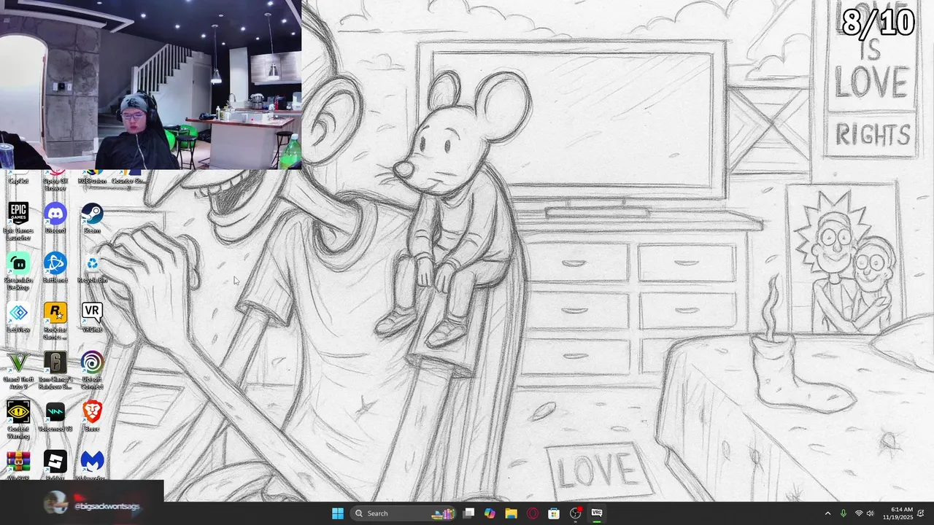Open the Opera GX taskbar icon
Image resolution: width=934 pixels, height=525 pixels.
pos(533,513)
